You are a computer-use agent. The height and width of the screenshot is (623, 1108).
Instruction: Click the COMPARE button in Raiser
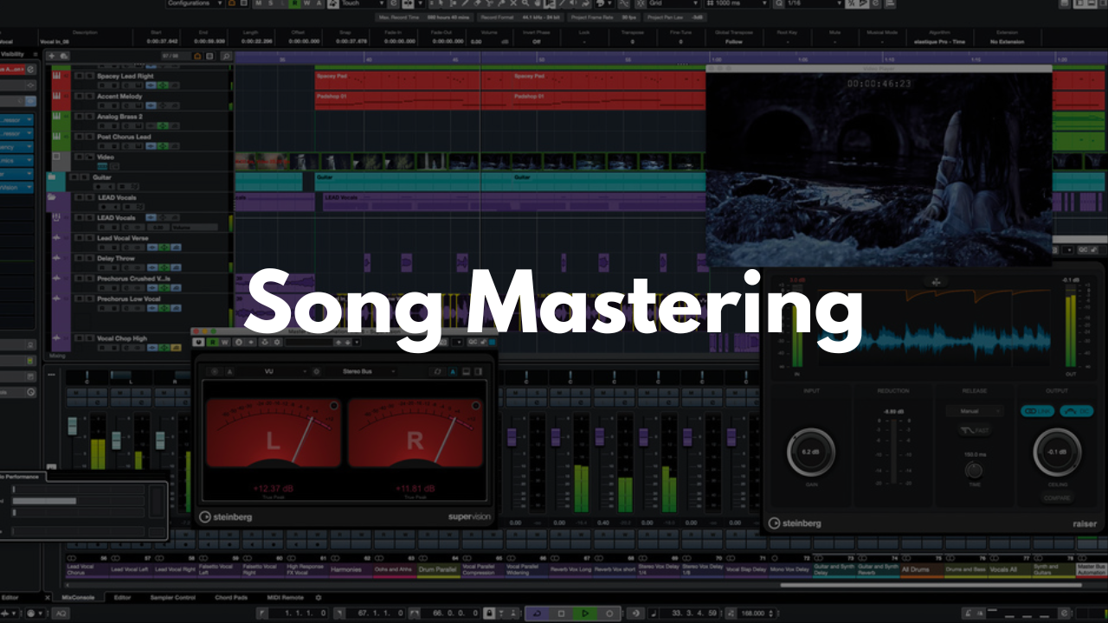pyautogui.click(x=1057, y=498)
